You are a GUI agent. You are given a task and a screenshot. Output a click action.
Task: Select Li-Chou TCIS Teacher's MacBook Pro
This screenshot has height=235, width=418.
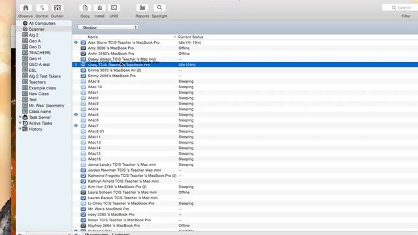[245, 203]
